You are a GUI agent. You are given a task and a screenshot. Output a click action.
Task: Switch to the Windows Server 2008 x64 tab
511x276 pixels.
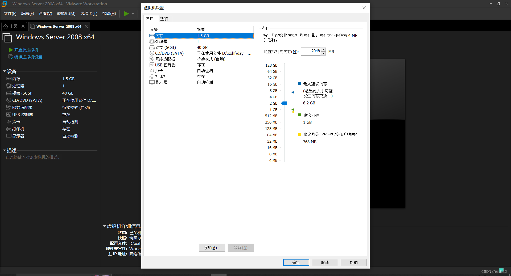point(59,26)
